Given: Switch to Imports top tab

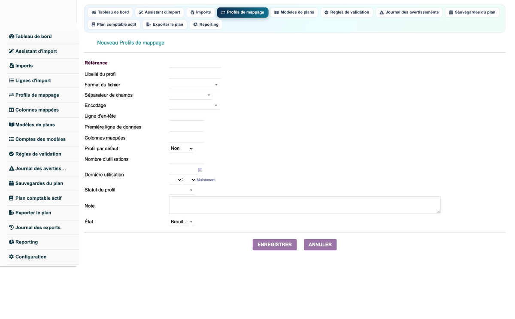Looking at the screenshot, I should pos(200,12).
